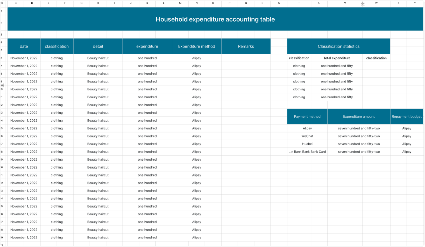The height and width of the screenshot is (247, 425).
Task: Select column T header
Action: tap(299, 3)
